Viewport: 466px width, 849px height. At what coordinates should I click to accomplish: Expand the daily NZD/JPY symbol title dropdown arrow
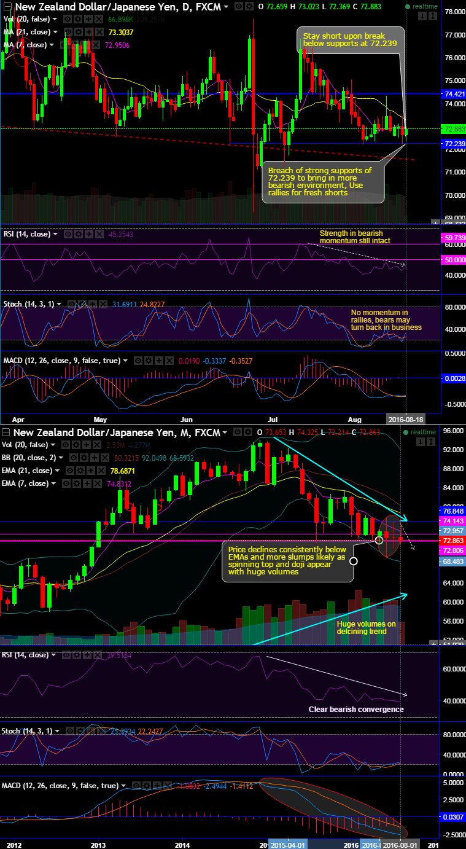[227, 7]
